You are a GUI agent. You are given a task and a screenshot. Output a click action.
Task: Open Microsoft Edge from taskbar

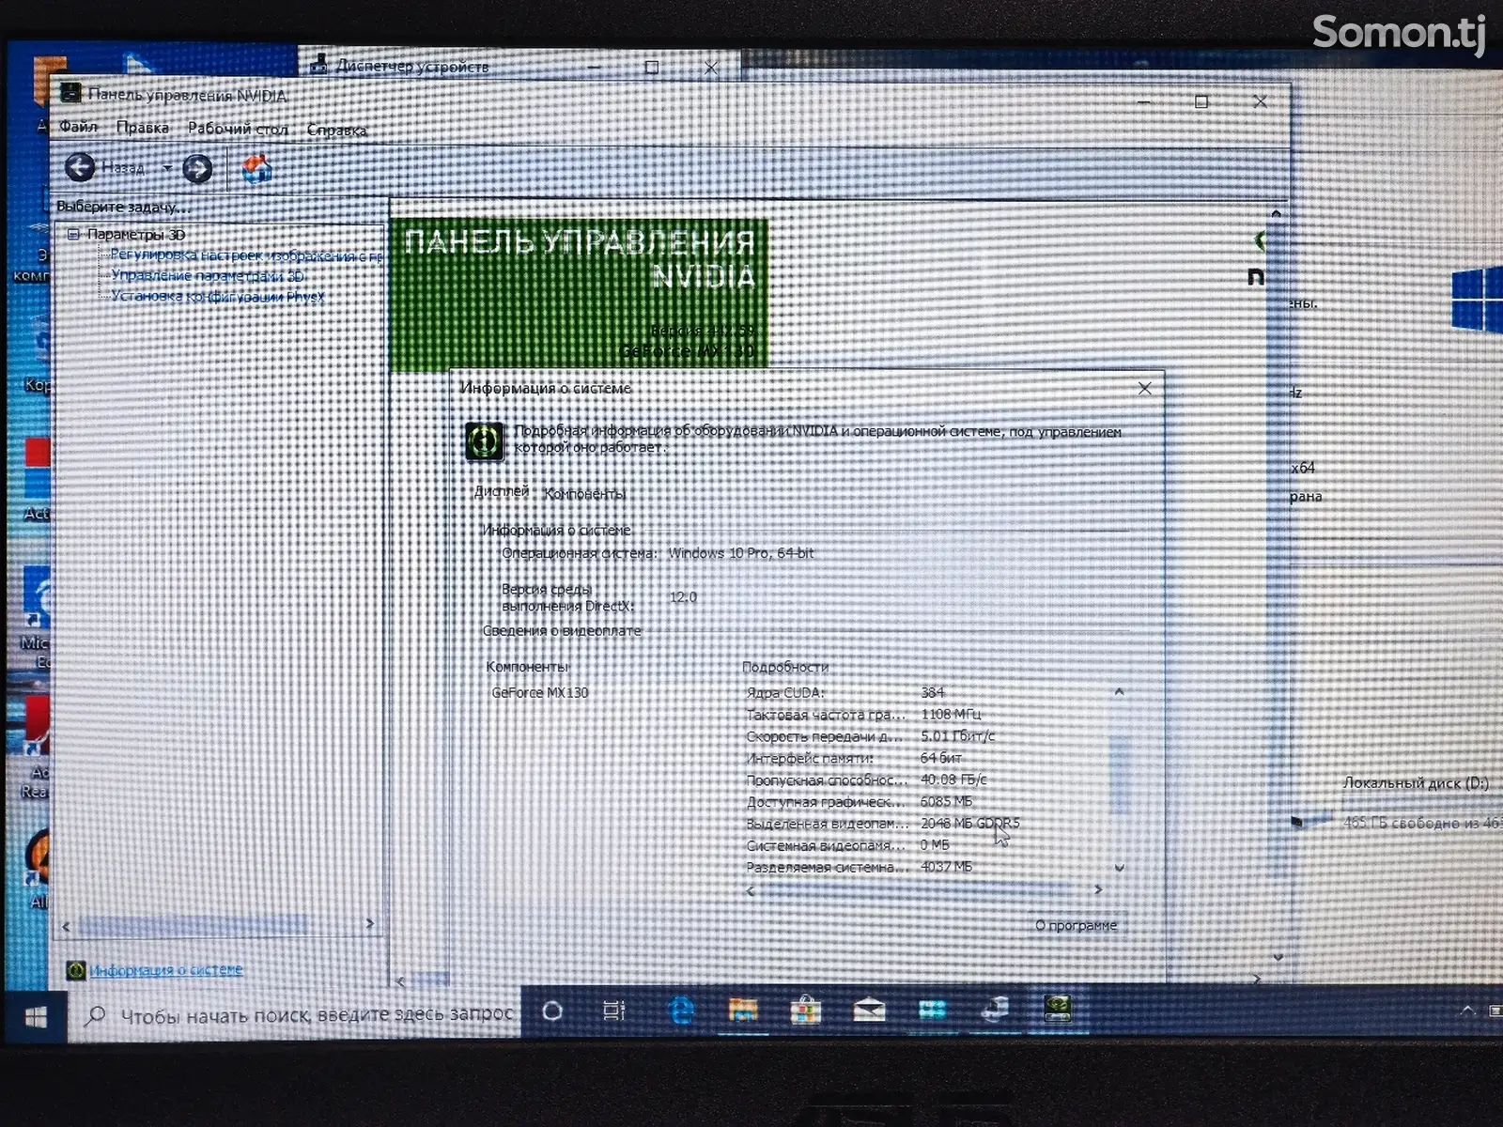coord(681,1011)
